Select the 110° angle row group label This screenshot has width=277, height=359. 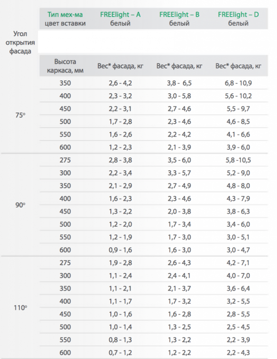click(x=20, y=307)
